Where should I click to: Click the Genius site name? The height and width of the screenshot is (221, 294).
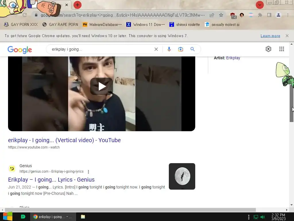point(26,166)
